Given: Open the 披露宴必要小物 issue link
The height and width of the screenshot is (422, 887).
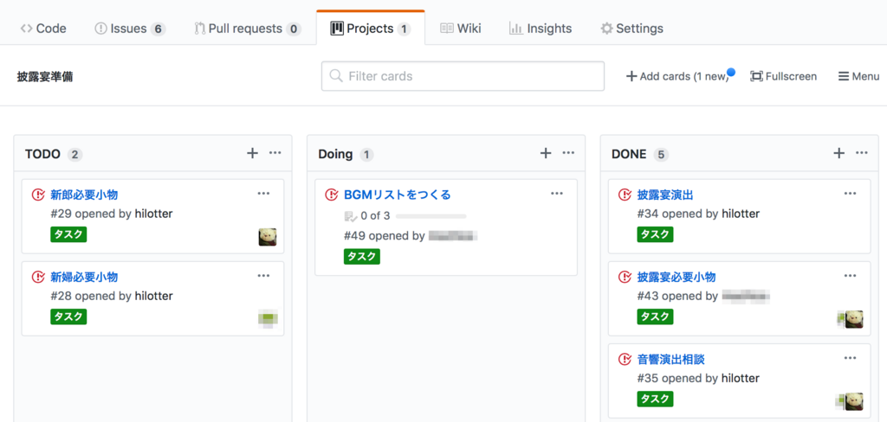Looking at the screenshot, I should [676, 277].
